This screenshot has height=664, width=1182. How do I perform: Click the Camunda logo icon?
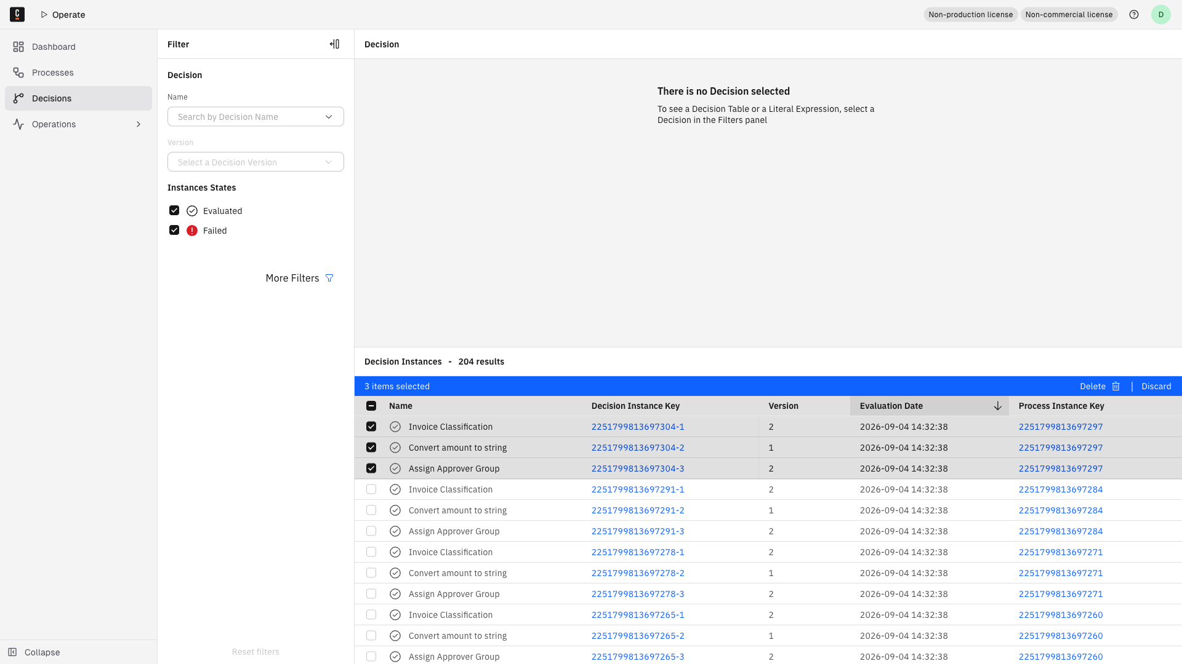[x=17, y=14]
